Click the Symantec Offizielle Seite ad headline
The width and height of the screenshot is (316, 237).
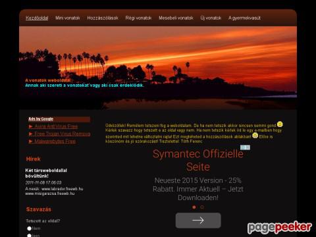coord(198,160)
